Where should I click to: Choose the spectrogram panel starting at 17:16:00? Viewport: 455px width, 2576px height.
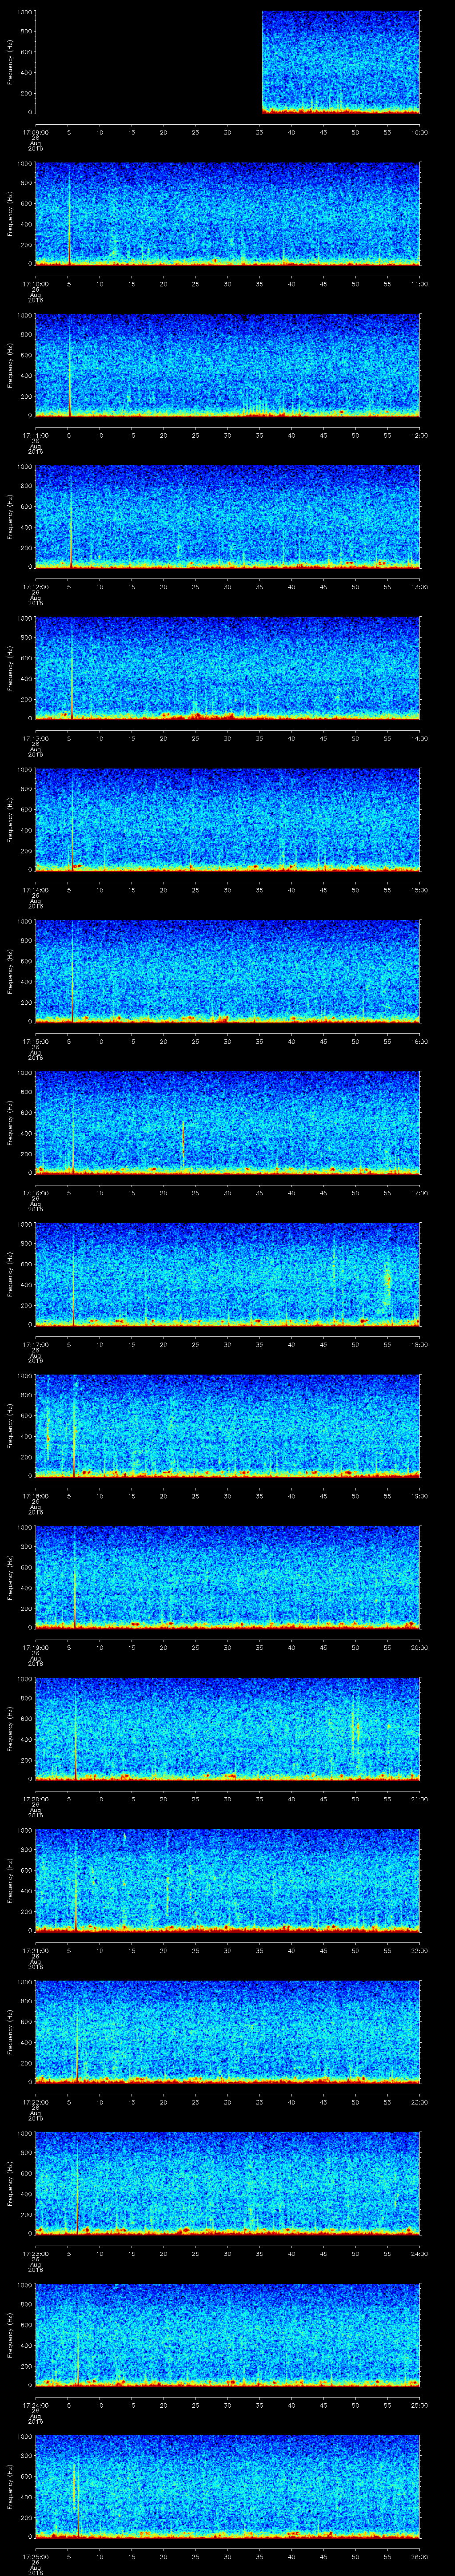(x=228, y=1123)
